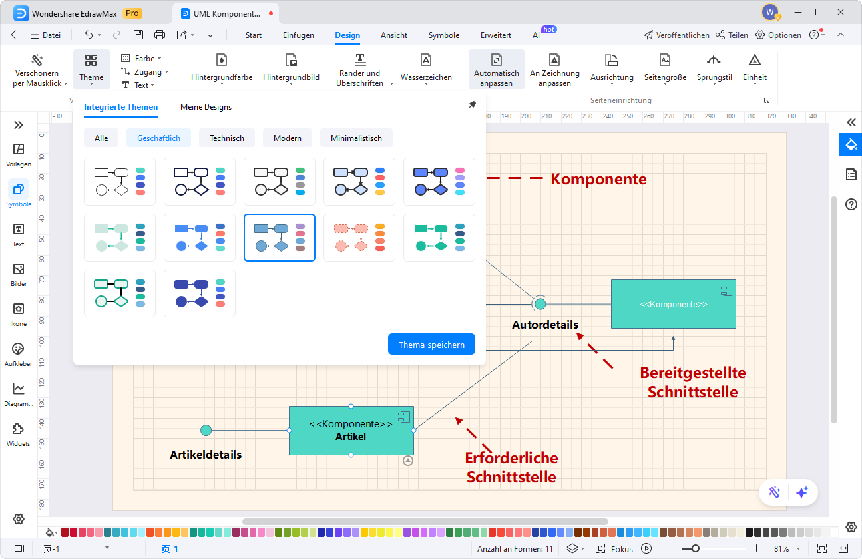Click the print icon in the quick toolbar
The image size is (862, 559).
(x=160, y=35)
